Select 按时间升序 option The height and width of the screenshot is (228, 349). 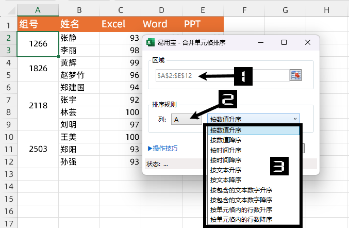tap(254, 150)
